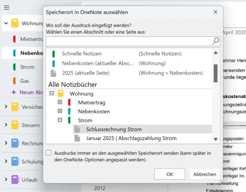Expand the Schulung notebook in sidebar

pyautogui.click(x=6, y=161)
